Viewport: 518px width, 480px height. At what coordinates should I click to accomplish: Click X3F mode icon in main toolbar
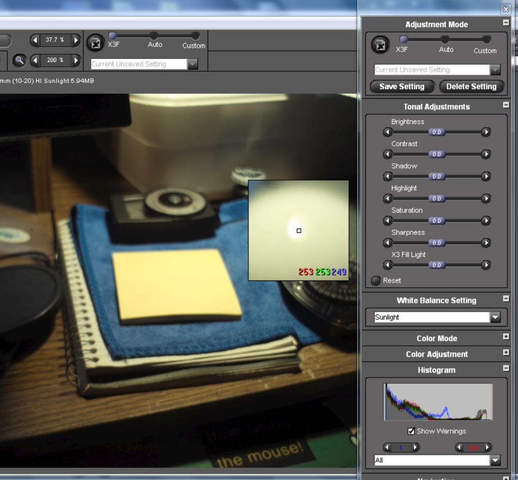(95, 43)
